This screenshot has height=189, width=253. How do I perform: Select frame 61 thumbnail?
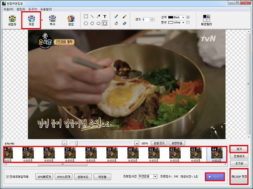pyautogui.click(x=154, y=153)
